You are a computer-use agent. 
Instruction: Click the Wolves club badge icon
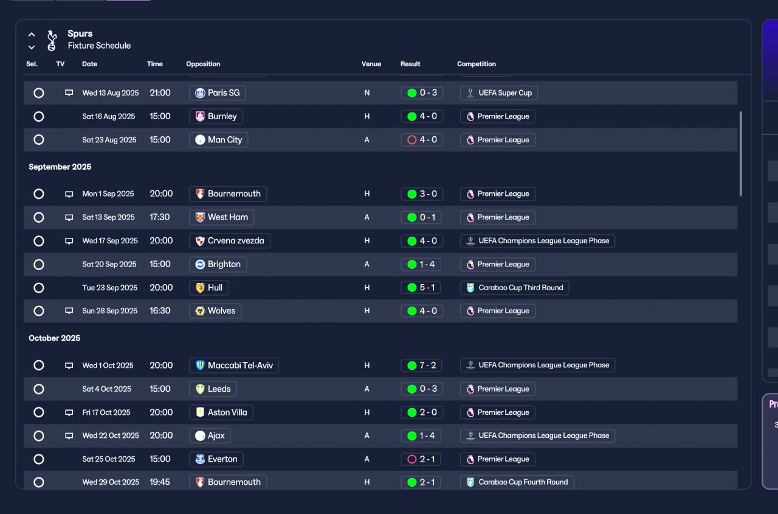coord(200,311)
